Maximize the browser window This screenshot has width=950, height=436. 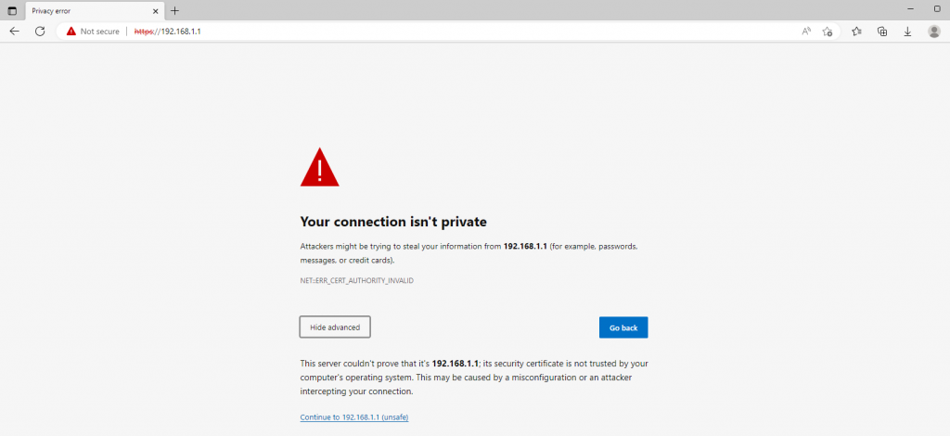[x=937, y=9]
